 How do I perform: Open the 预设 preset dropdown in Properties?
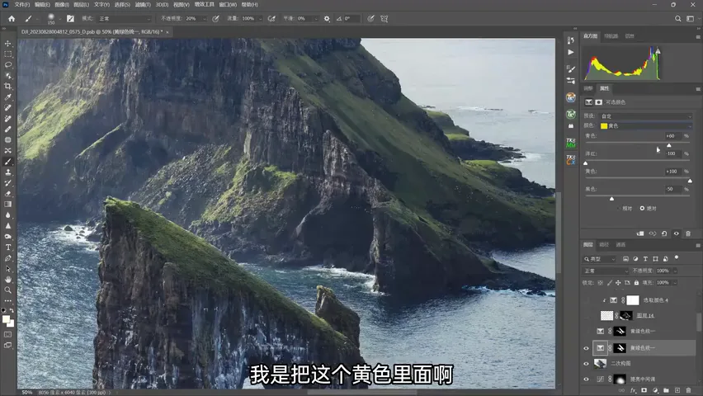(645, 116)
